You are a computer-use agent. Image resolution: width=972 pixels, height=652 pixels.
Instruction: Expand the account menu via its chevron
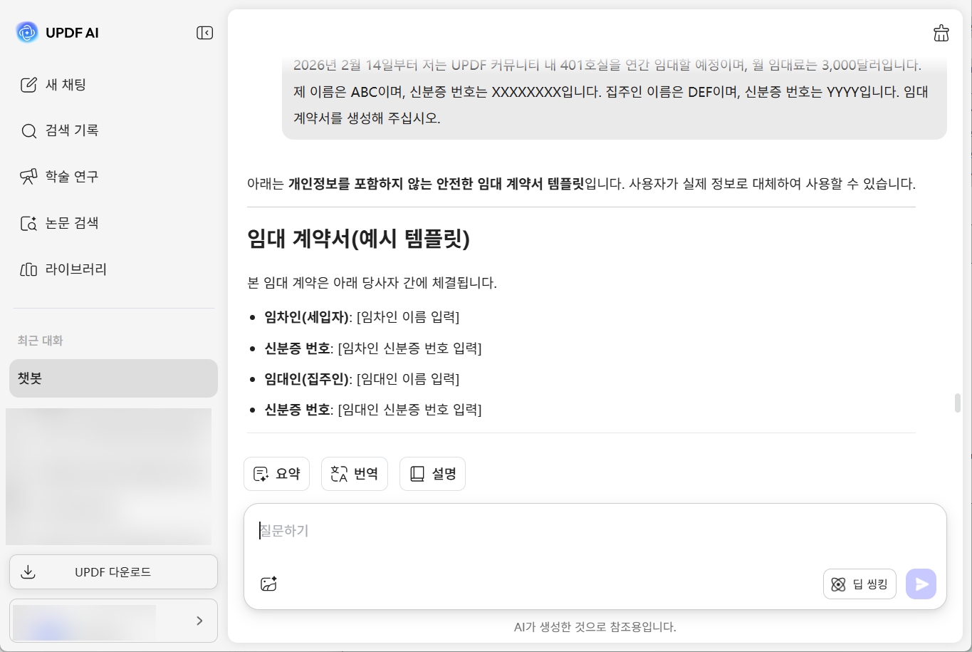[x=199, y=621]
